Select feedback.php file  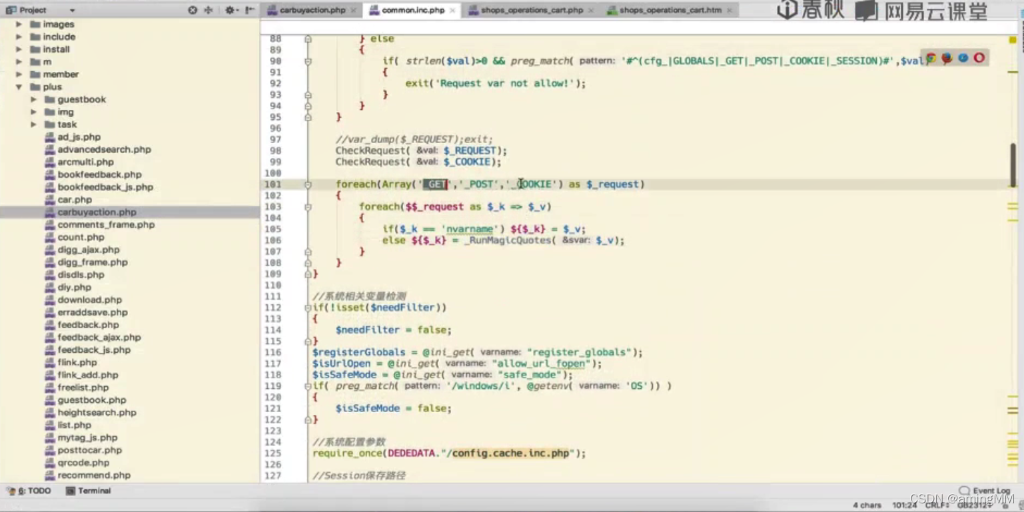[88, 325]
